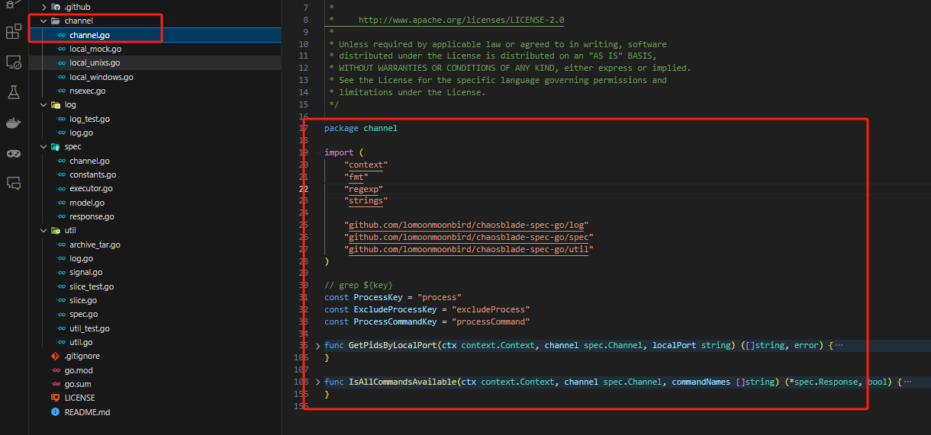Follow the "strings" import link
This screenshot has width=931, height=435.
coord(366,200)
